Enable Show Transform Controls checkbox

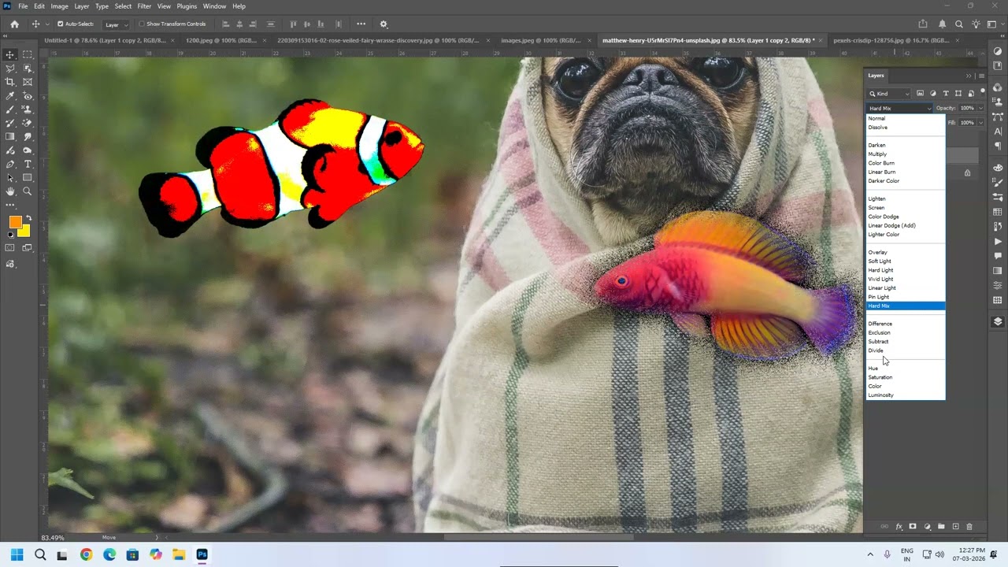pyautogui.click(x=142, y=24)
